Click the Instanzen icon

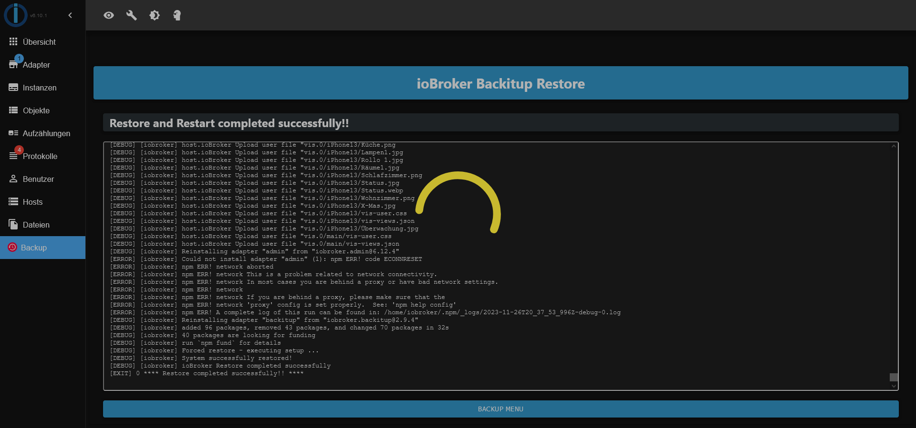(13, 88)
